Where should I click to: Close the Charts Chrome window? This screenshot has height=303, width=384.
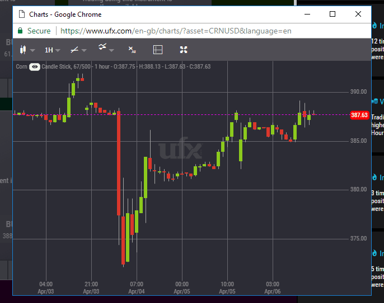(x=358, y=14)
